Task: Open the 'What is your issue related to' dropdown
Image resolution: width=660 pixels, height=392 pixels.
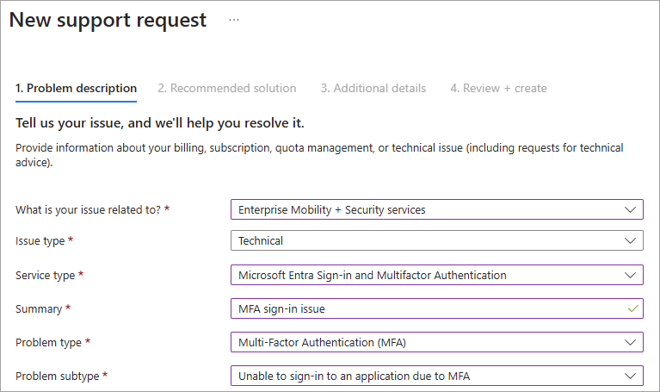Action: (437, 209)
